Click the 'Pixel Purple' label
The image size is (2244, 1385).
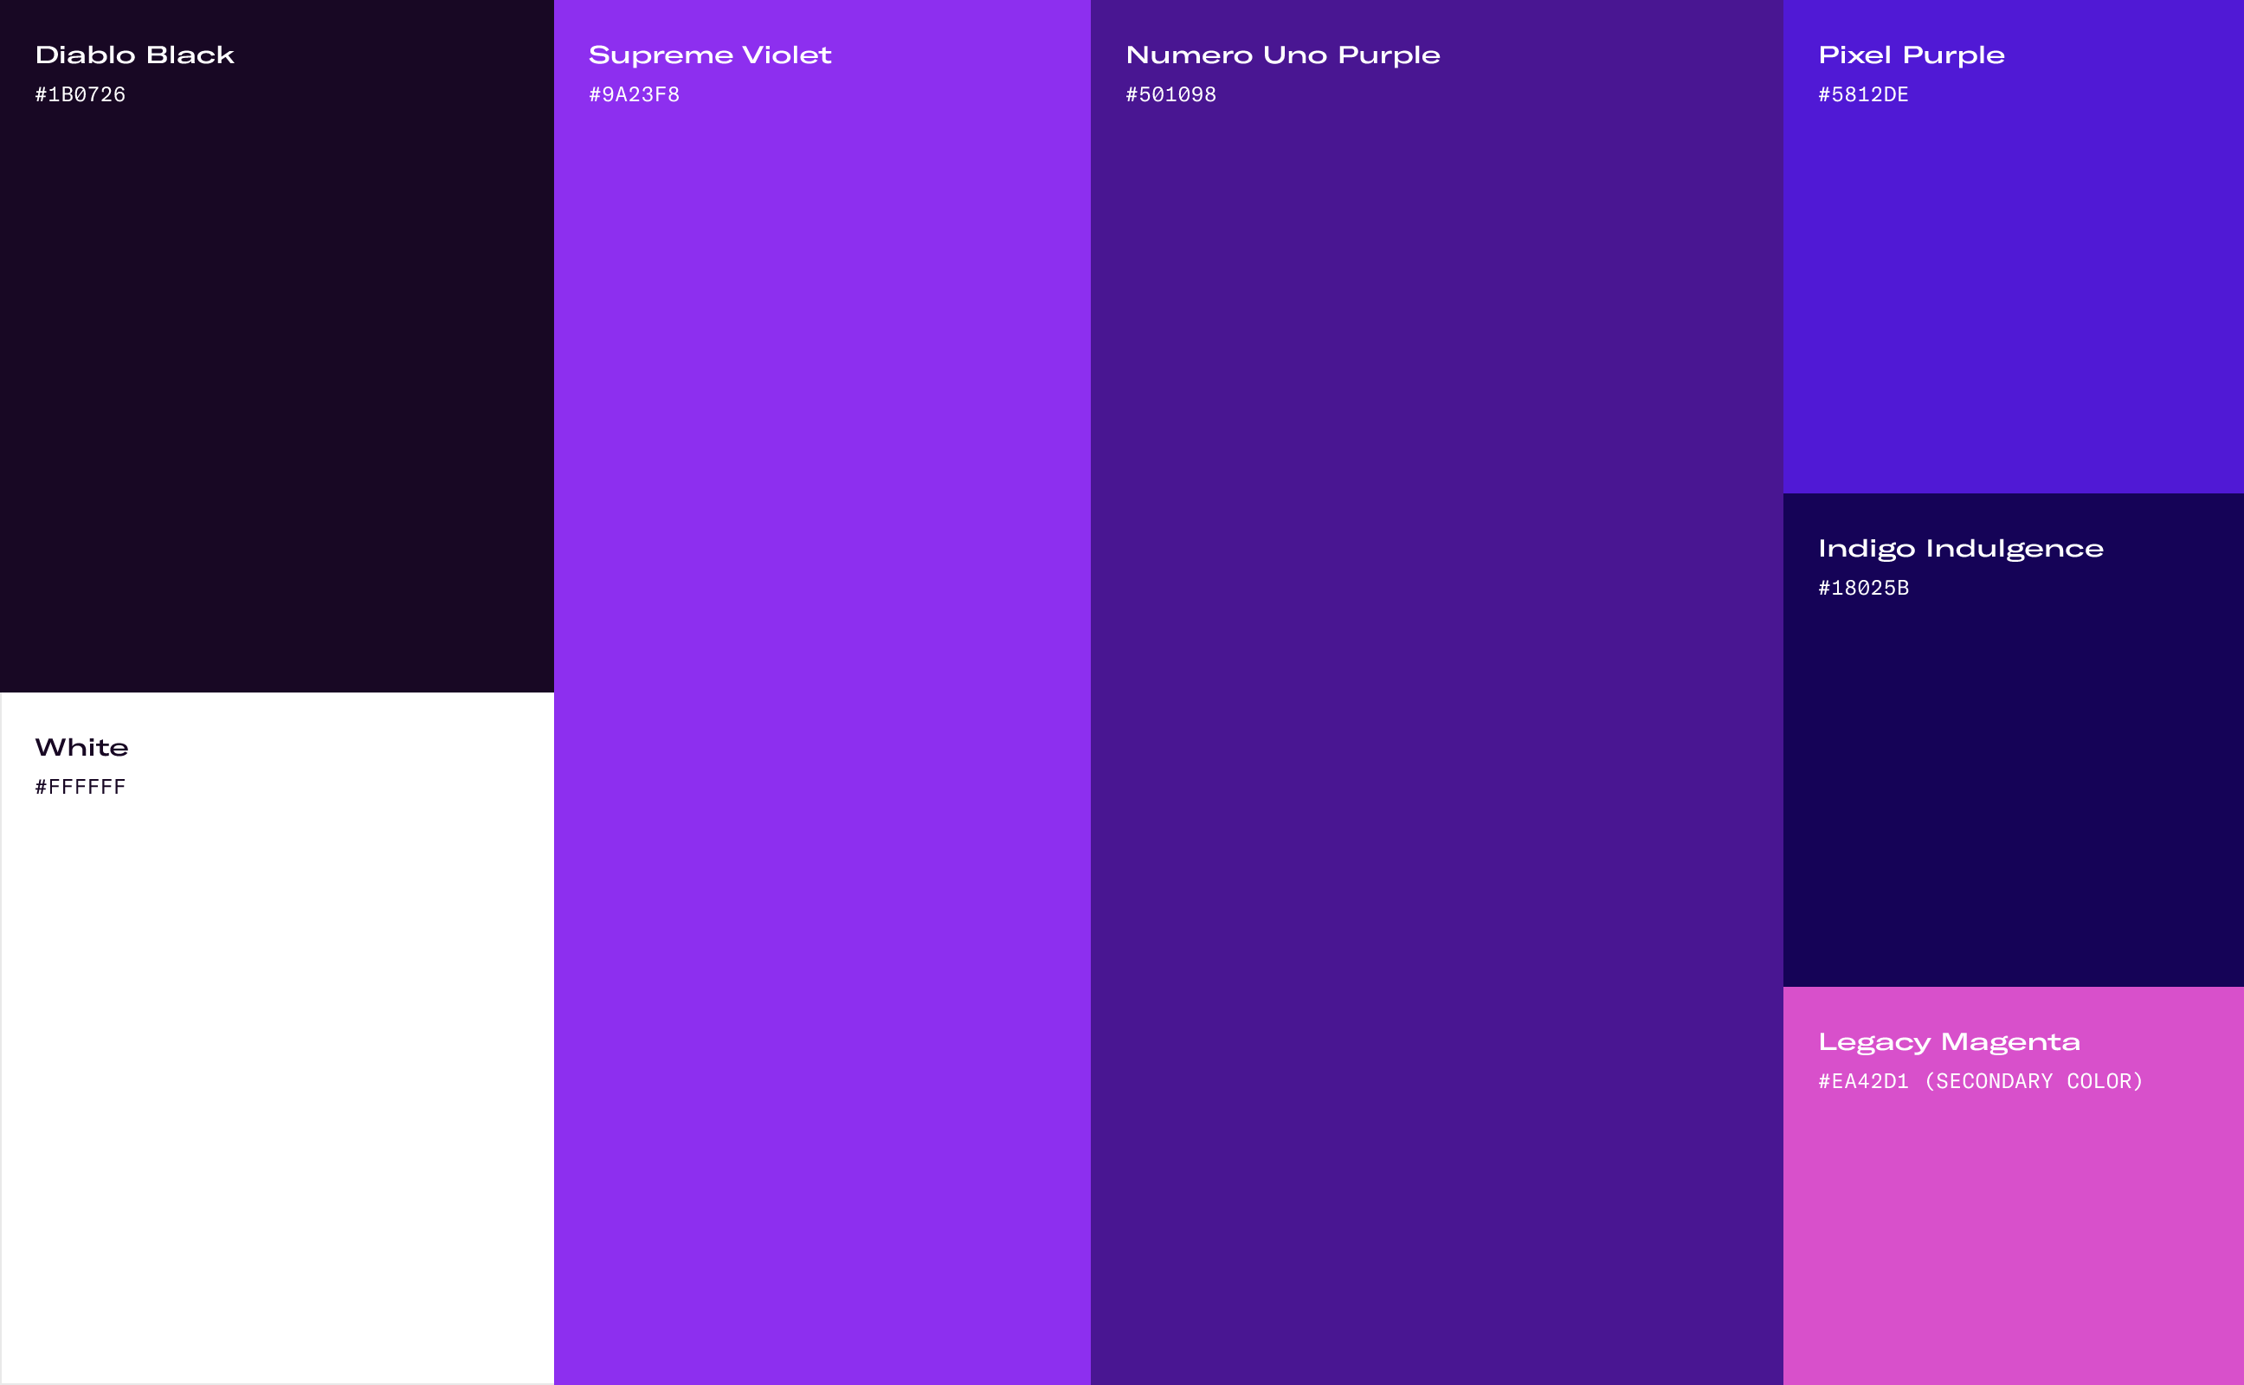1912,55
